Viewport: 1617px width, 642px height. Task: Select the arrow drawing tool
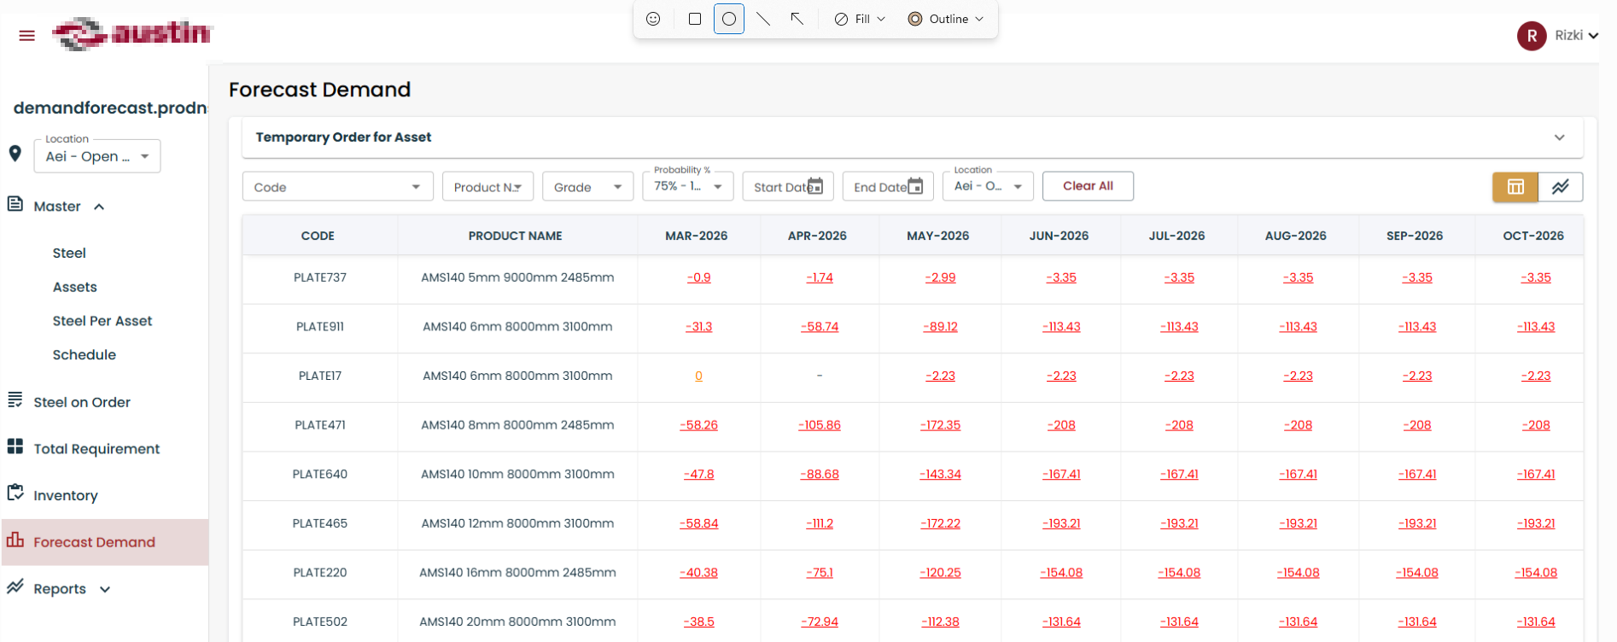[x=797, y=19]
